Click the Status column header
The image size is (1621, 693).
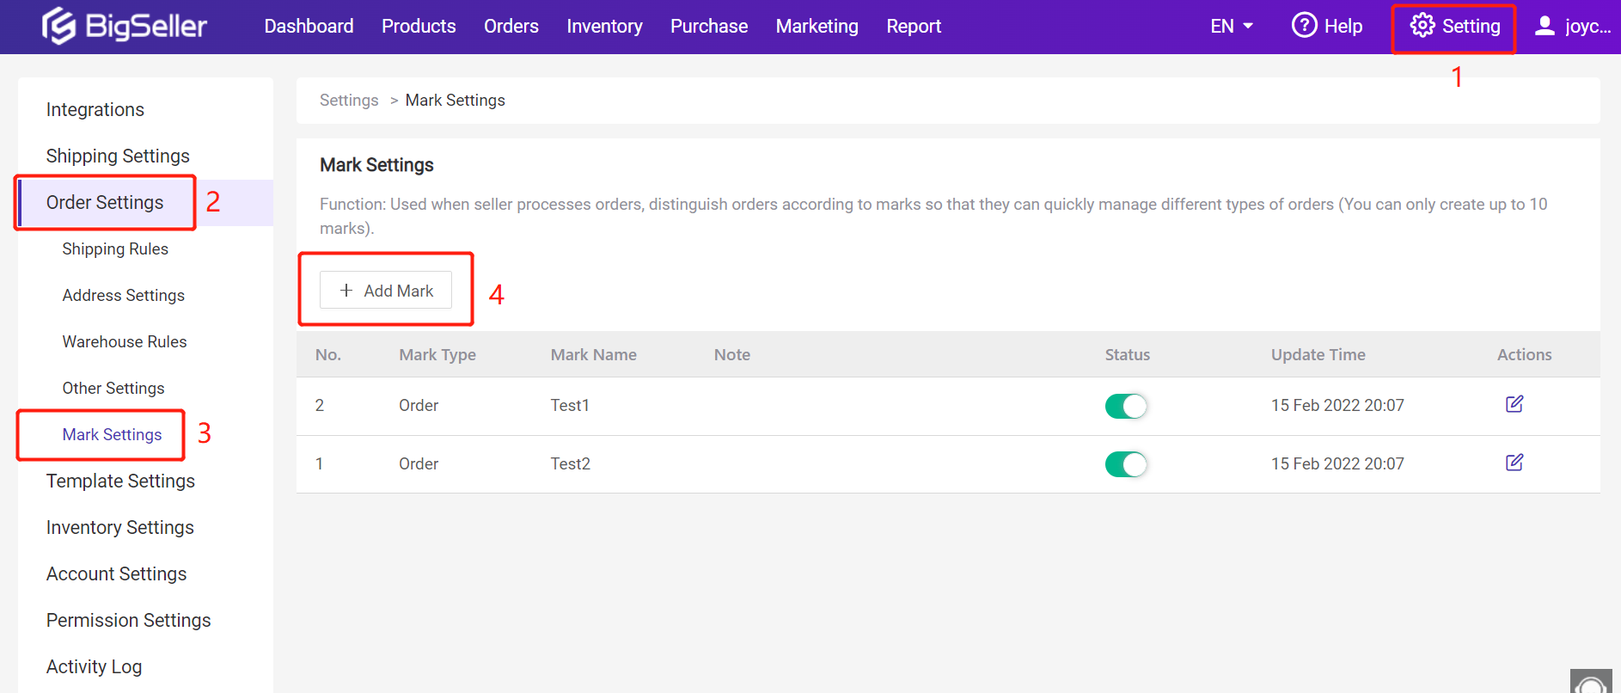point(1128,354)
